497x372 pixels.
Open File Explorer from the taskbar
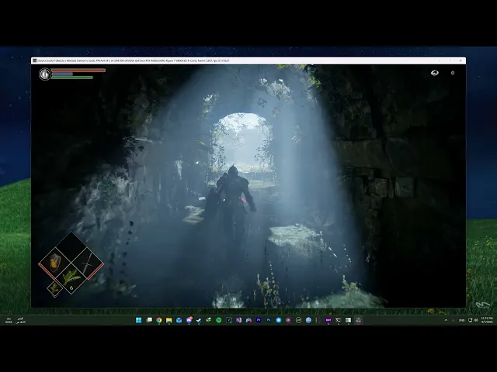pyautogui.click(x=169, y=320)
